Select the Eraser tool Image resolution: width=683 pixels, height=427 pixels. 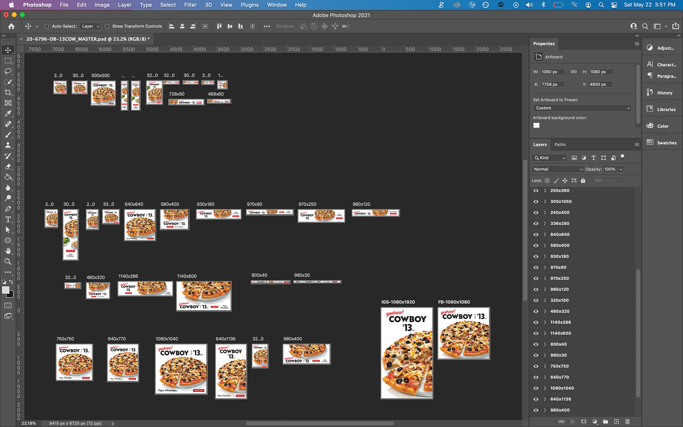(8, 167)
